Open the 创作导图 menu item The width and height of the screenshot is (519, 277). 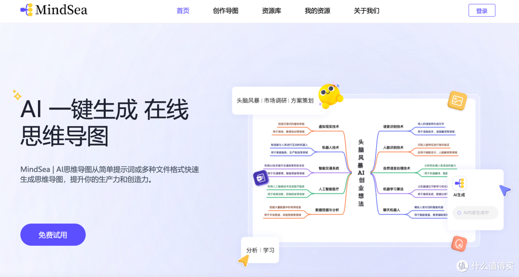pos(225,11)
